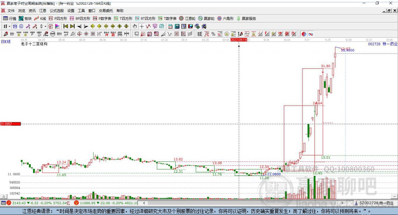Open the calculator tool

177,26
